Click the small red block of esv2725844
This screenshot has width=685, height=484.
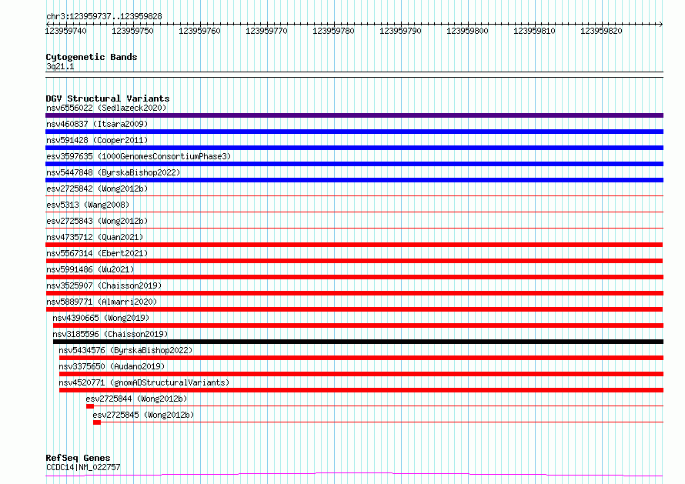pos(90,406)
